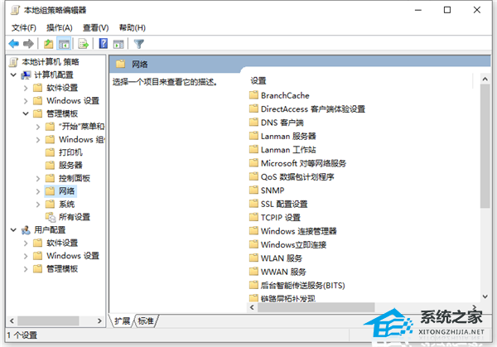
Task: Click the Windows 连接管理器 folder icon
Action: coord(253,231)
